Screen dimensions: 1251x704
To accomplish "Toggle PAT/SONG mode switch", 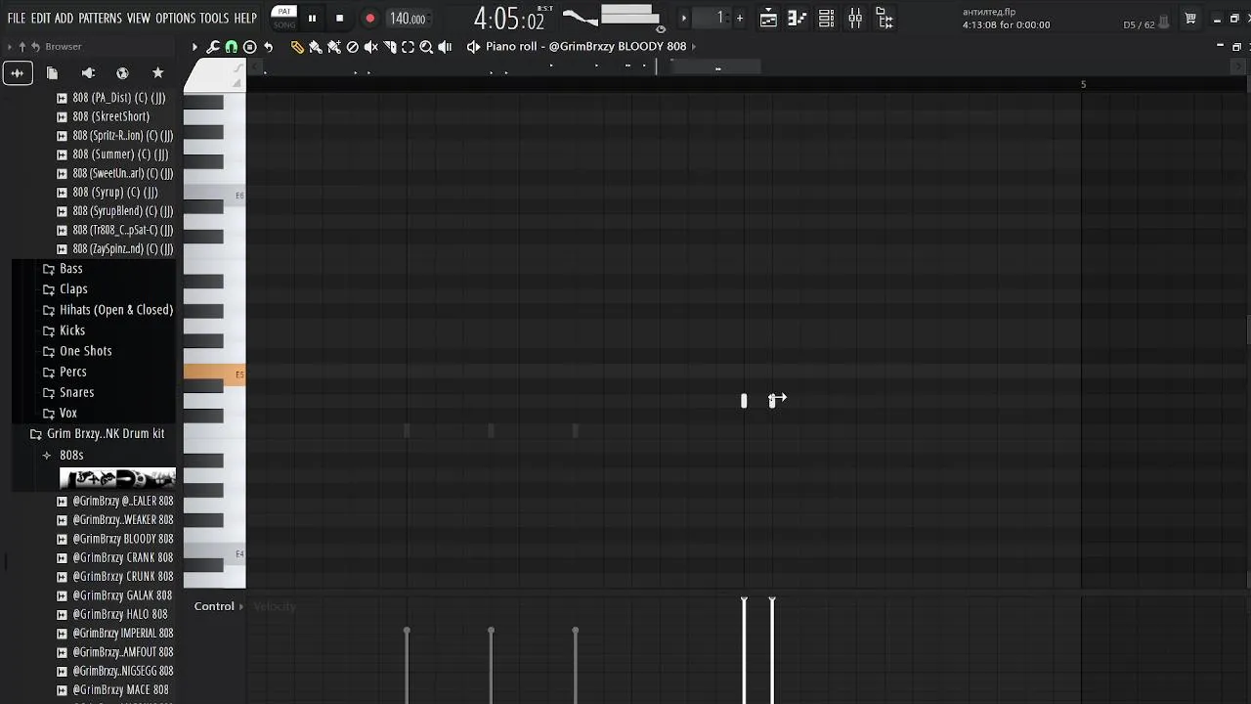I will (x=284, y=19).
